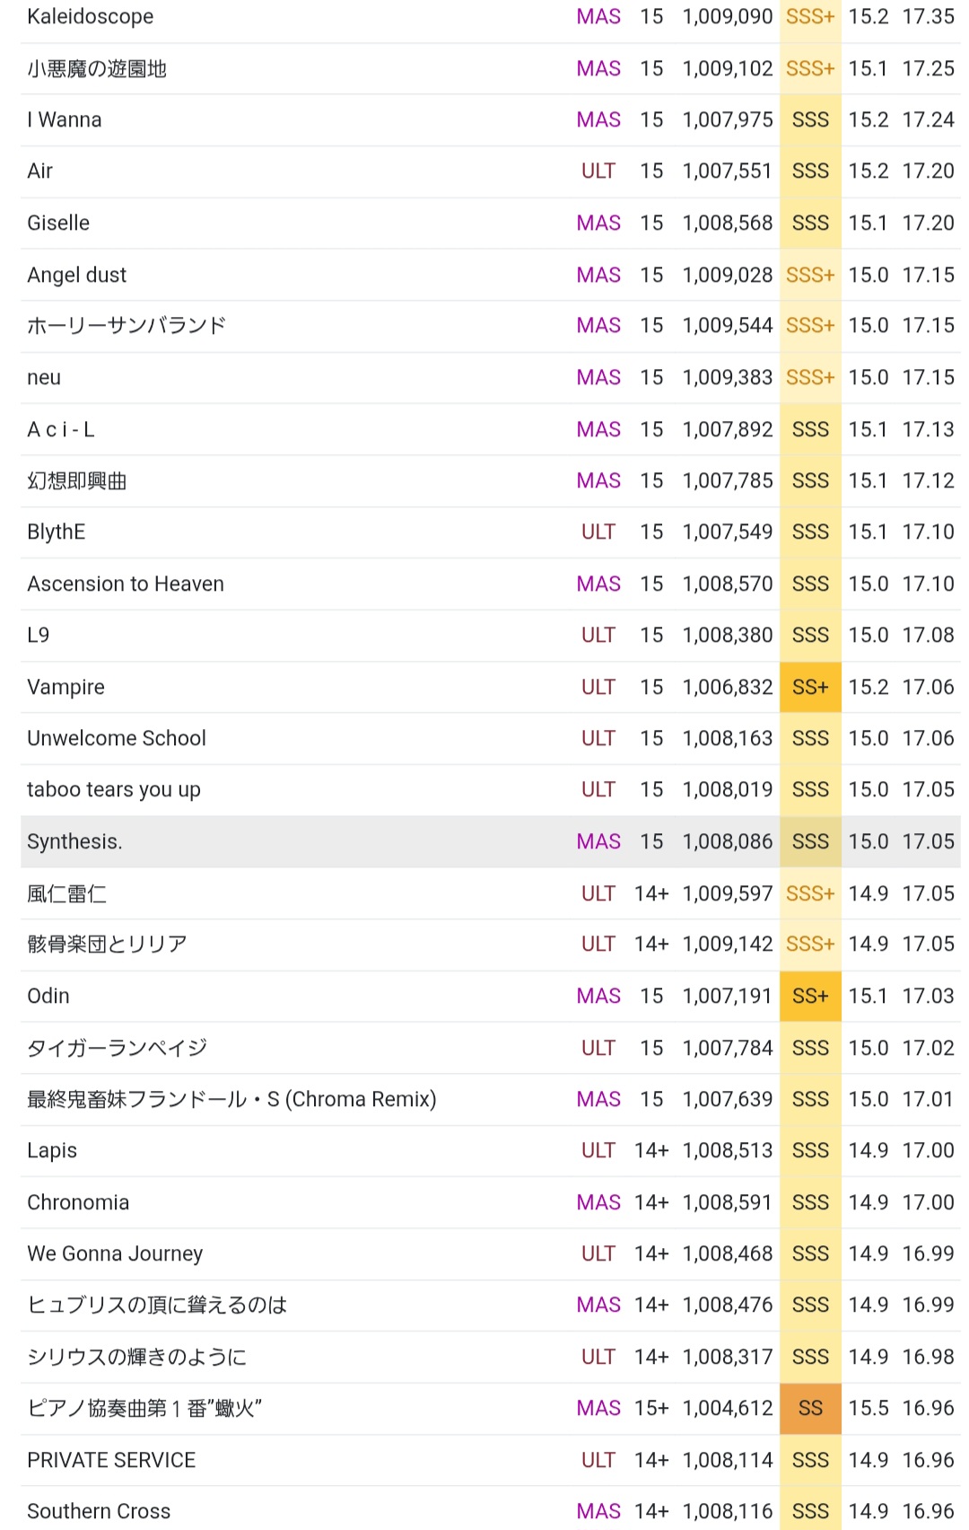Screen dimensions: 969x1530
Task: Click the SS+ rank badge for Vampire
Action: [810, 688]
